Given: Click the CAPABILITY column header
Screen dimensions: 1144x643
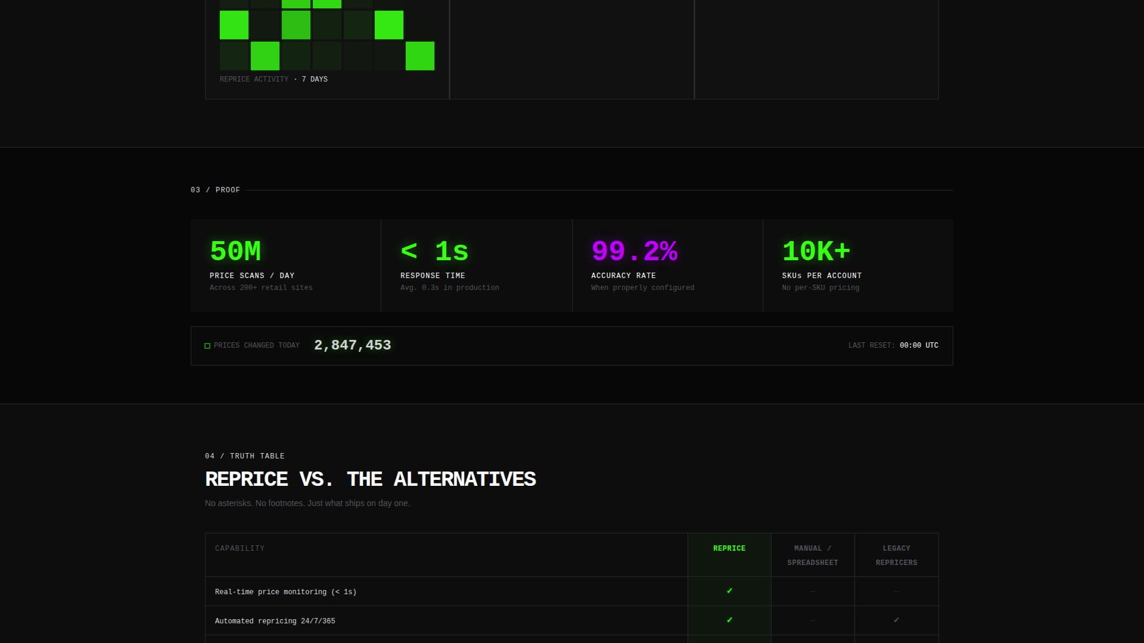Looking at the screenshot, I should point(240,548).
